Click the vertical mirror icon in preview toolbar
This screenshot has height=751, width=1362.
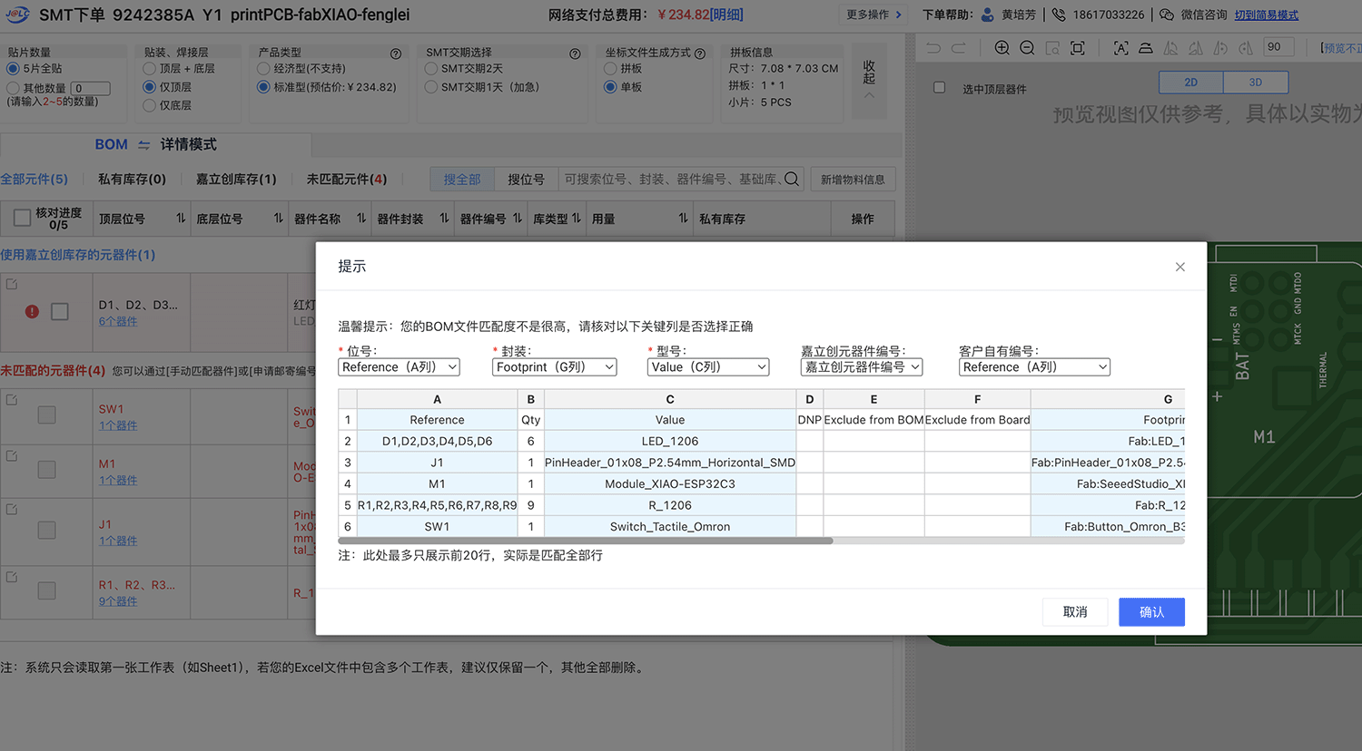(1196, 48)
